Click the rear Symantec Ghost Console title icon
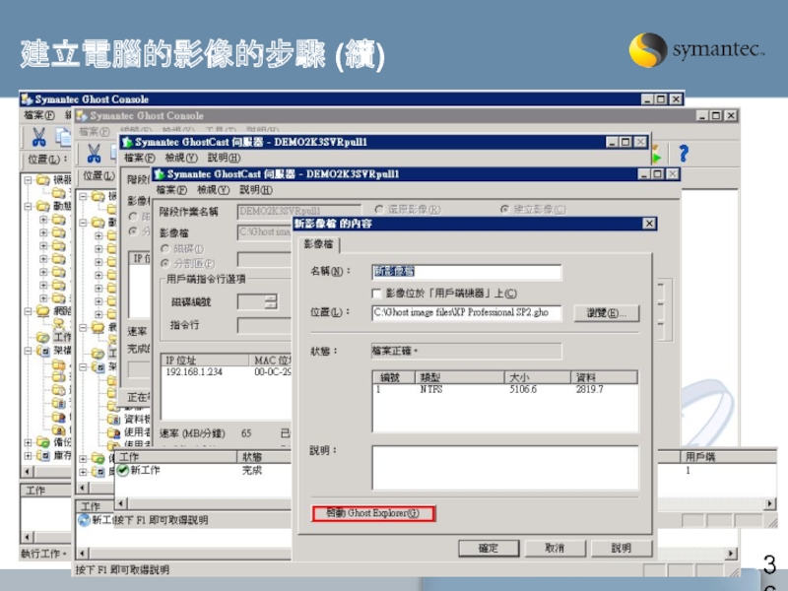This screenshot has width=788, height=591. click(27, 99)
